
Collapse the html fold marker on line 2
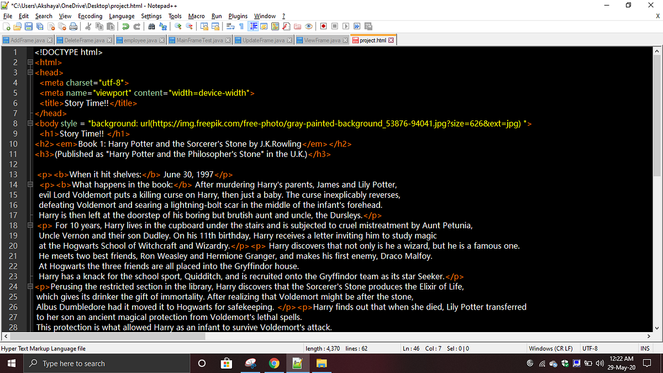[x=29, y=62]
